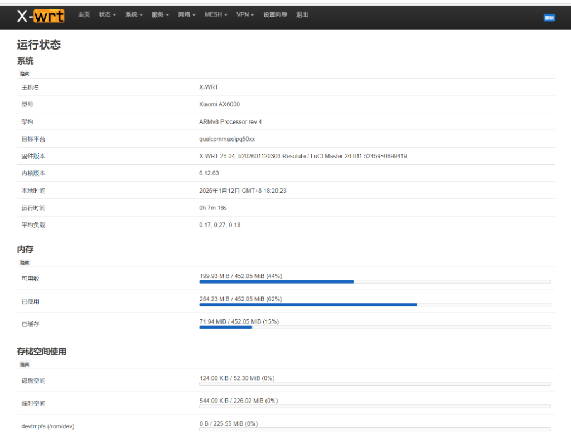
Task: Expand the 系统 menu in the navbar
Action: [x=134, y=15]
